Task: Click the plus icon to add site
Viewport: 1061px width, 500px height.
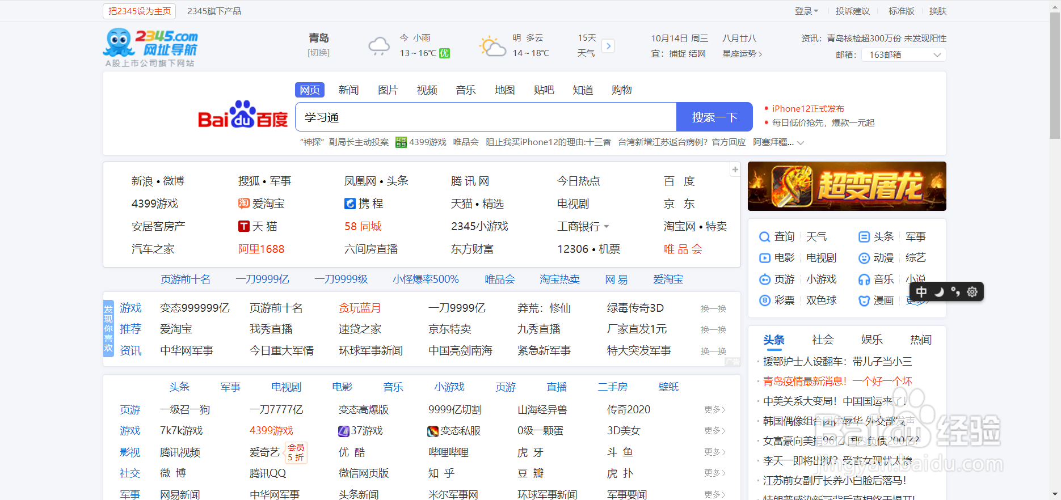Action: (x=735, y=170)
